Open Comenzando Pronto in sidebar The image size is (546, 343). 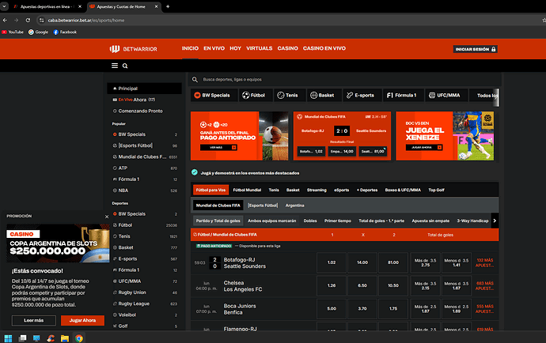tap(144, 111)
